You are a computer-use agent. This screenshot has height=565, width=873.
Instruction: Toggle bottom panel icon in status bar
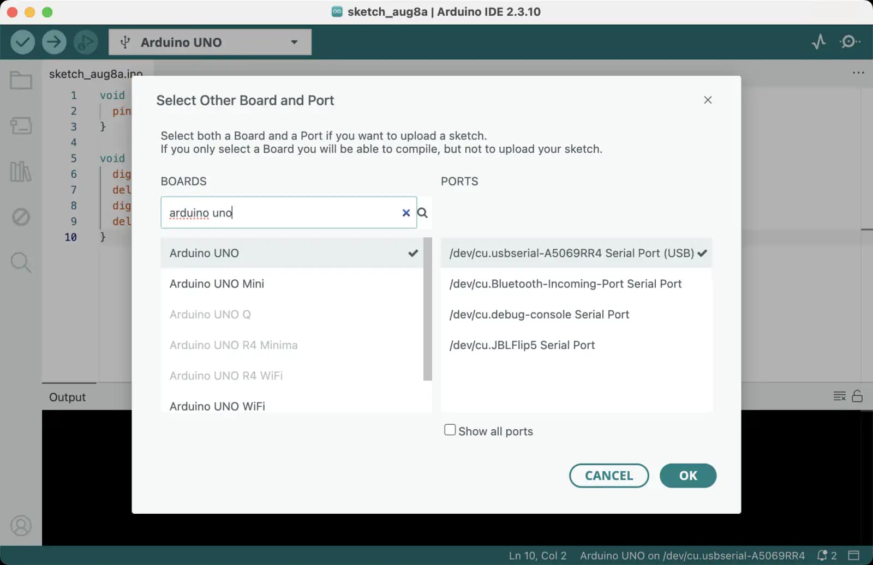click(854, 555)
